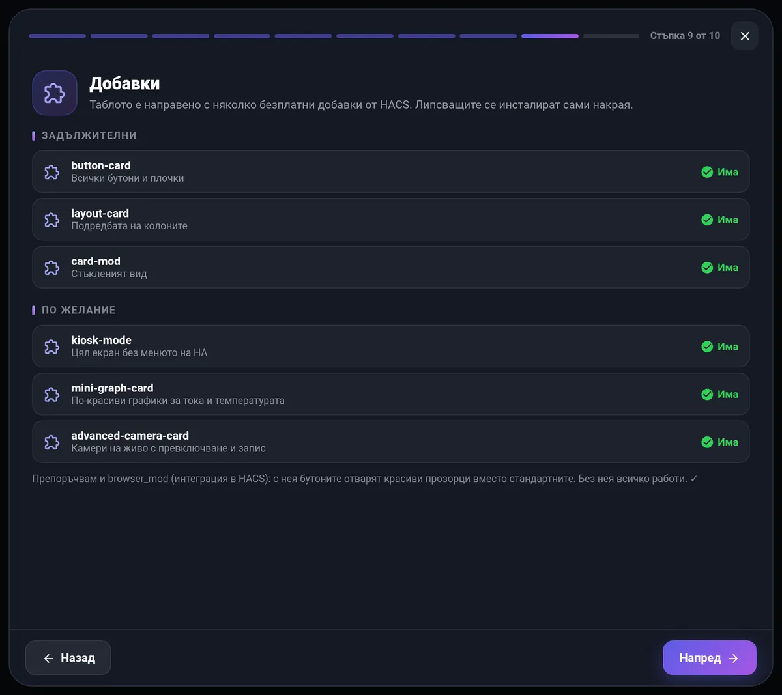Viewport: 782px width, 695px height.
Task: Click the "Стъпка 9 от 10" step counter
Action: point(685,36)
